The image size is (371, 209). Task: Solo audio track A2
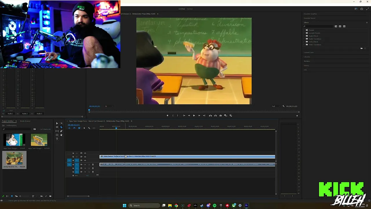click(89, 168)
